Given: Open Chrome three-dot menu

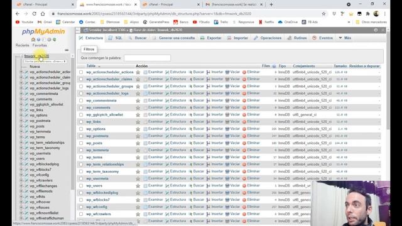Looking at the screenshot, I should [x=385, y=14].
